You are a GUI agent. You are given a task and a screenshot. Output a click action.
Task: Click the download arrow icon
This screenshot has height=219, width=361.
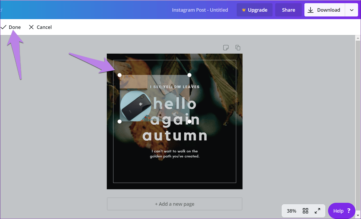click(310, 10)
